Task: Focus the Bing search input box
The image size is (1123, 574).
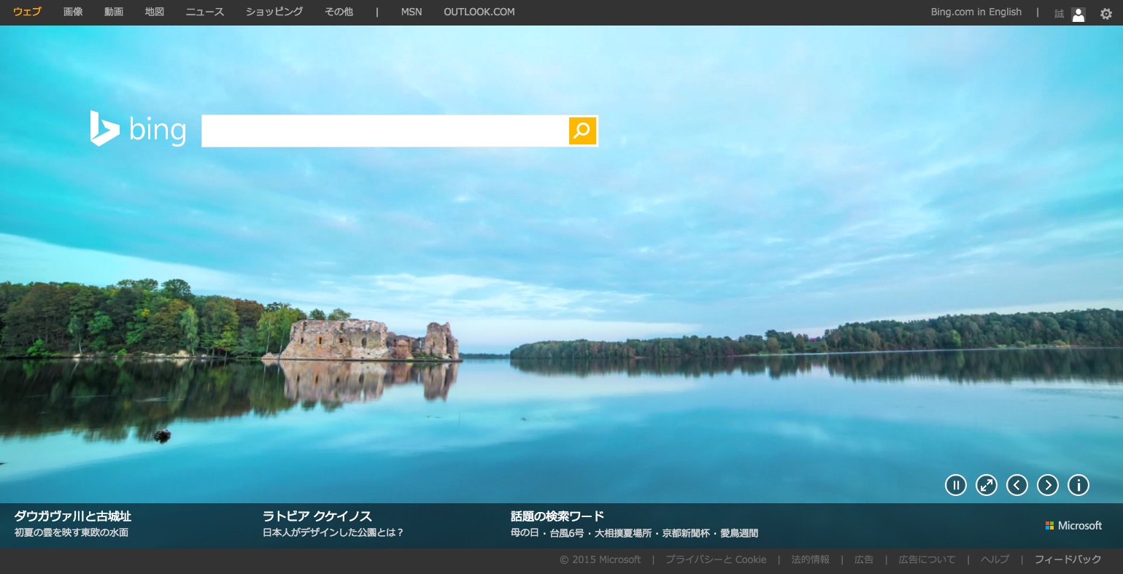Action: (385, 131)
